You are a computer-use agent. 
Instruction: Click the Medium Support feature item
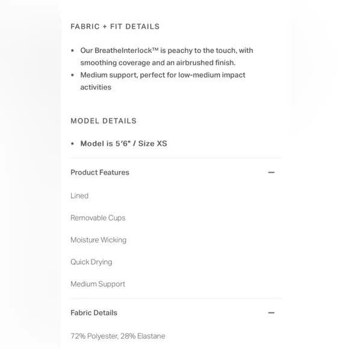[x=97, y=284]
